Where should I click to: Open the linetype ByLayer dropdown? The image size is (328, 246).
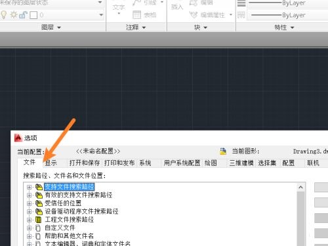287,15
